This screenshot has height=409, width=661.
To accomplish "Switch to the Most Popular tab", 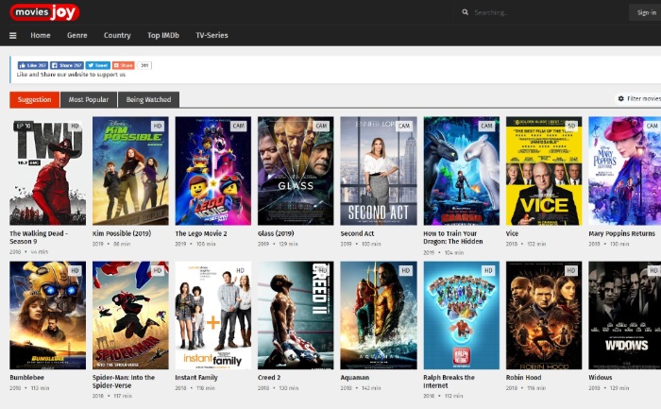I will (89, 99).
